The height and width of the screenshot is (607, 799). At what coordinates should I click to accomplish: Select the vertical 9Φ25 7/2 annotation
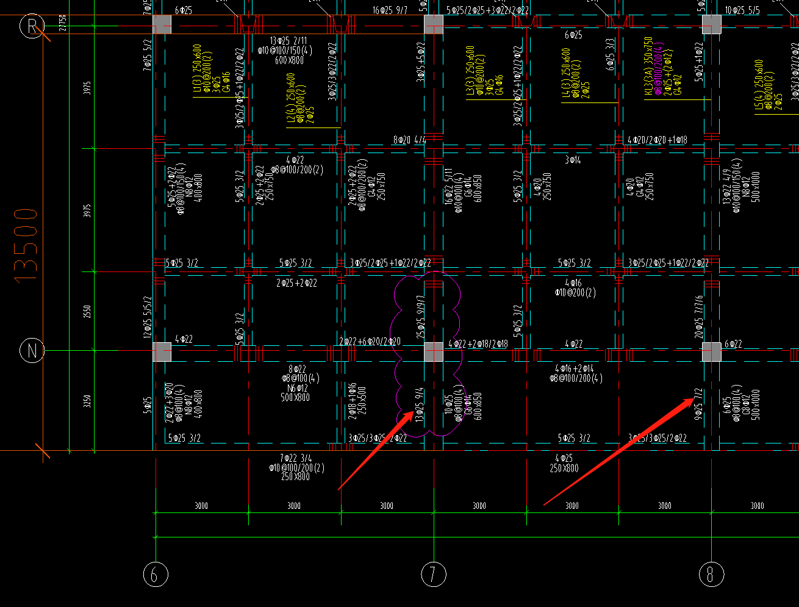(x=698, y=404)
